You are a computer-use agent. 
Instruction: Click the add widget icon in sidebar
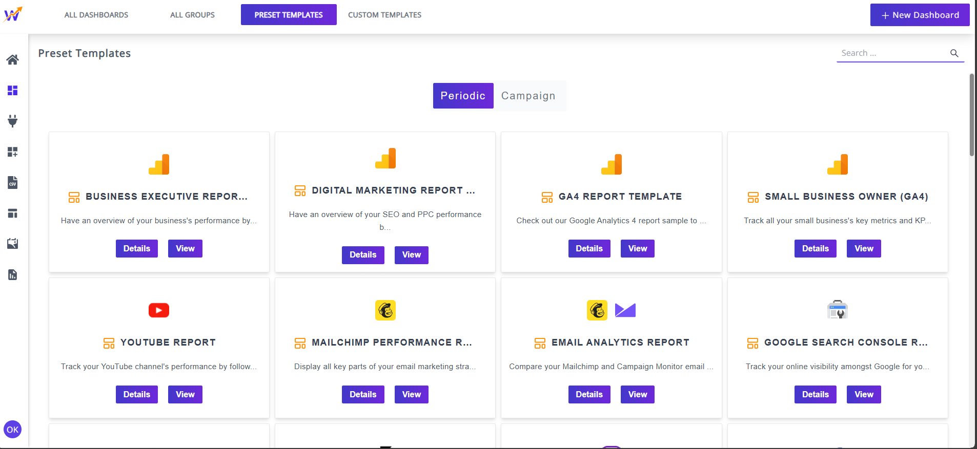[x=13, y=152]
